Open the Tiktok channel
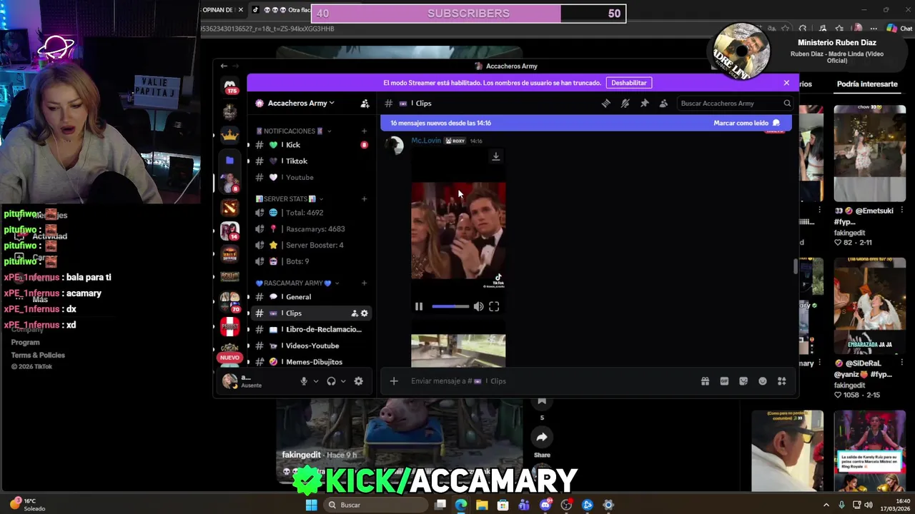Image resolution: width=915 pixels, height=514 pixels. click(312, 161)
